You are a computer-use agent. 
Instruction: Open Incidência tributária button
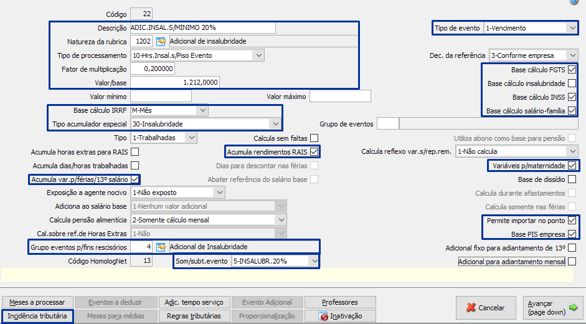click(x=37, y=316)
